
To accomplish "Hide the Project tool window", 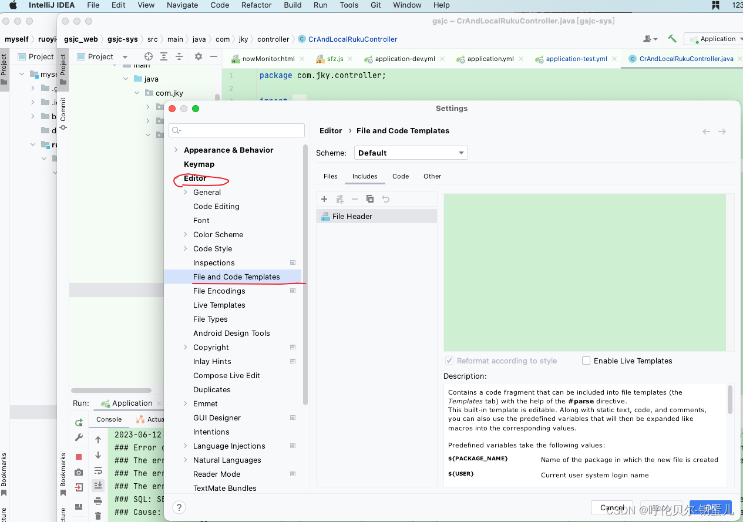I will pos(214,56).
